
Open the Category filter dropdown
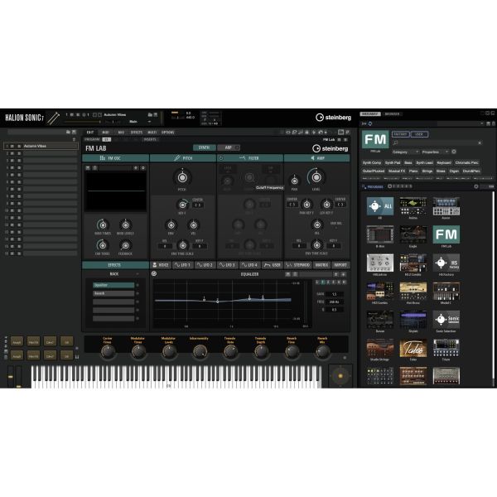(x=405, y=152)
